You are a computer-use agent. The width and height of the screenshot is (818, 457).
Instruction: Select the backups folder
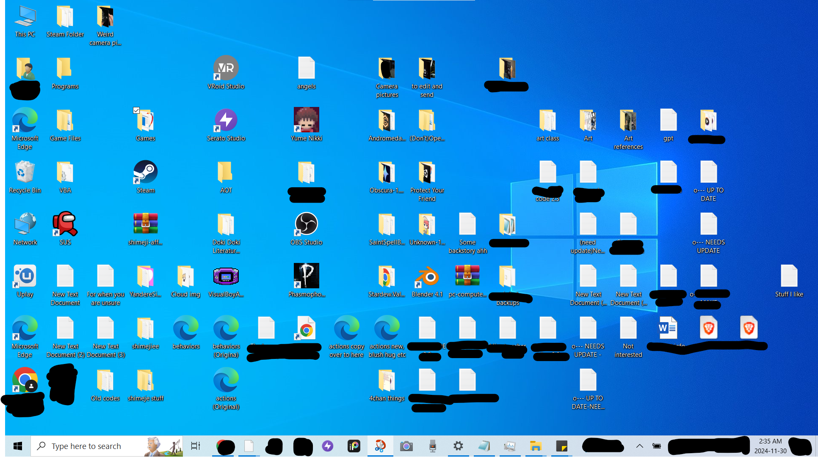tap(507, 285)
